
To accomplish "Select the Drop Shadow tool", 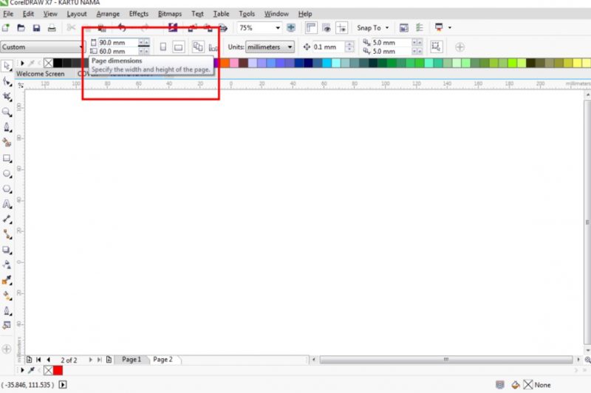I will [7, 250].
